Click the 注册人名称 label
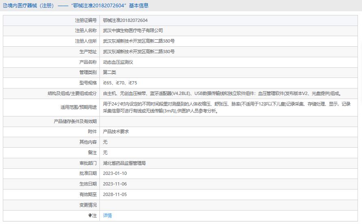Viewport: 362px width, 224px height. click(x=86, y=30)
